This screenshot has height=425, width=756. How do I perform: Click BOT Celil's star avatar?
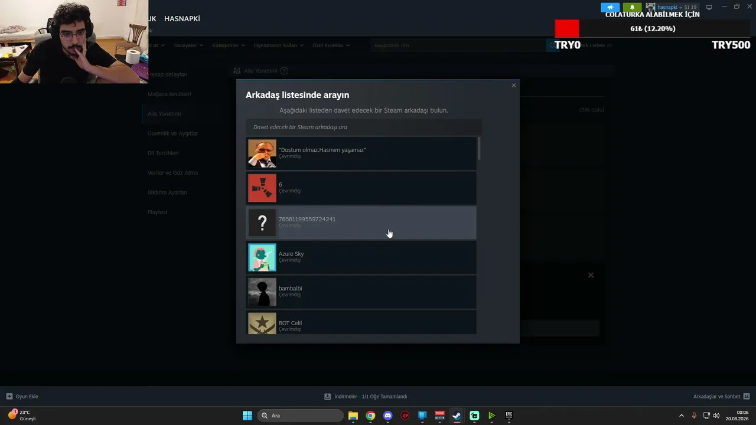[x=262, y=323]
